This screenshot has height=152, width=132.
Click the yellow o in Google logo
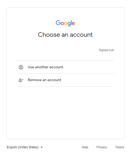point(66,23)
